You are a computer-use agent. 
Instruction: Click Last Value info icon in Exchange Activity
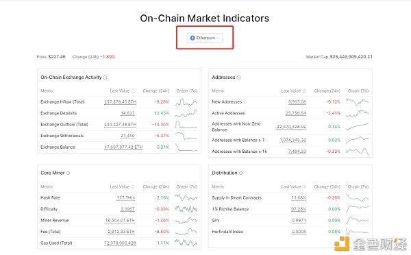133,91
